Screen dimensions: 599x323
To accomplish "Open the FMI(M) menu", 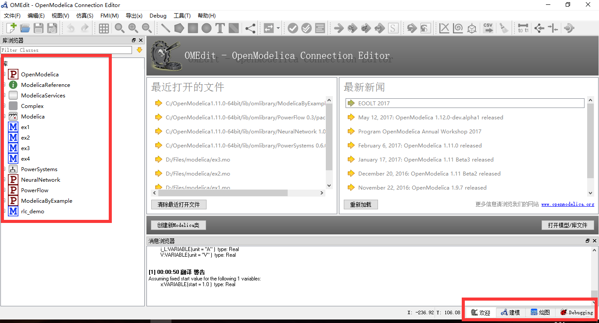I will point(110,16).
